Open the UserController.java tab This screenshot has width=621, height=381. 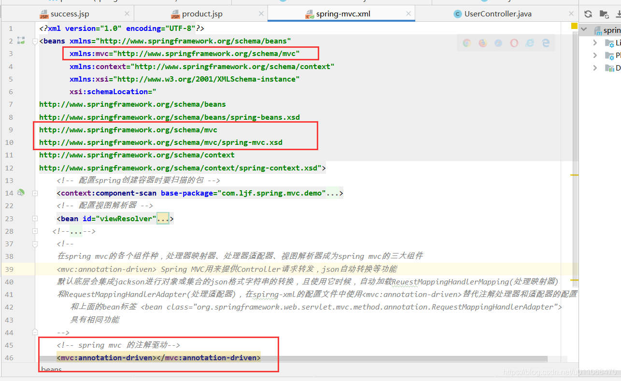(x=497, y=14)
